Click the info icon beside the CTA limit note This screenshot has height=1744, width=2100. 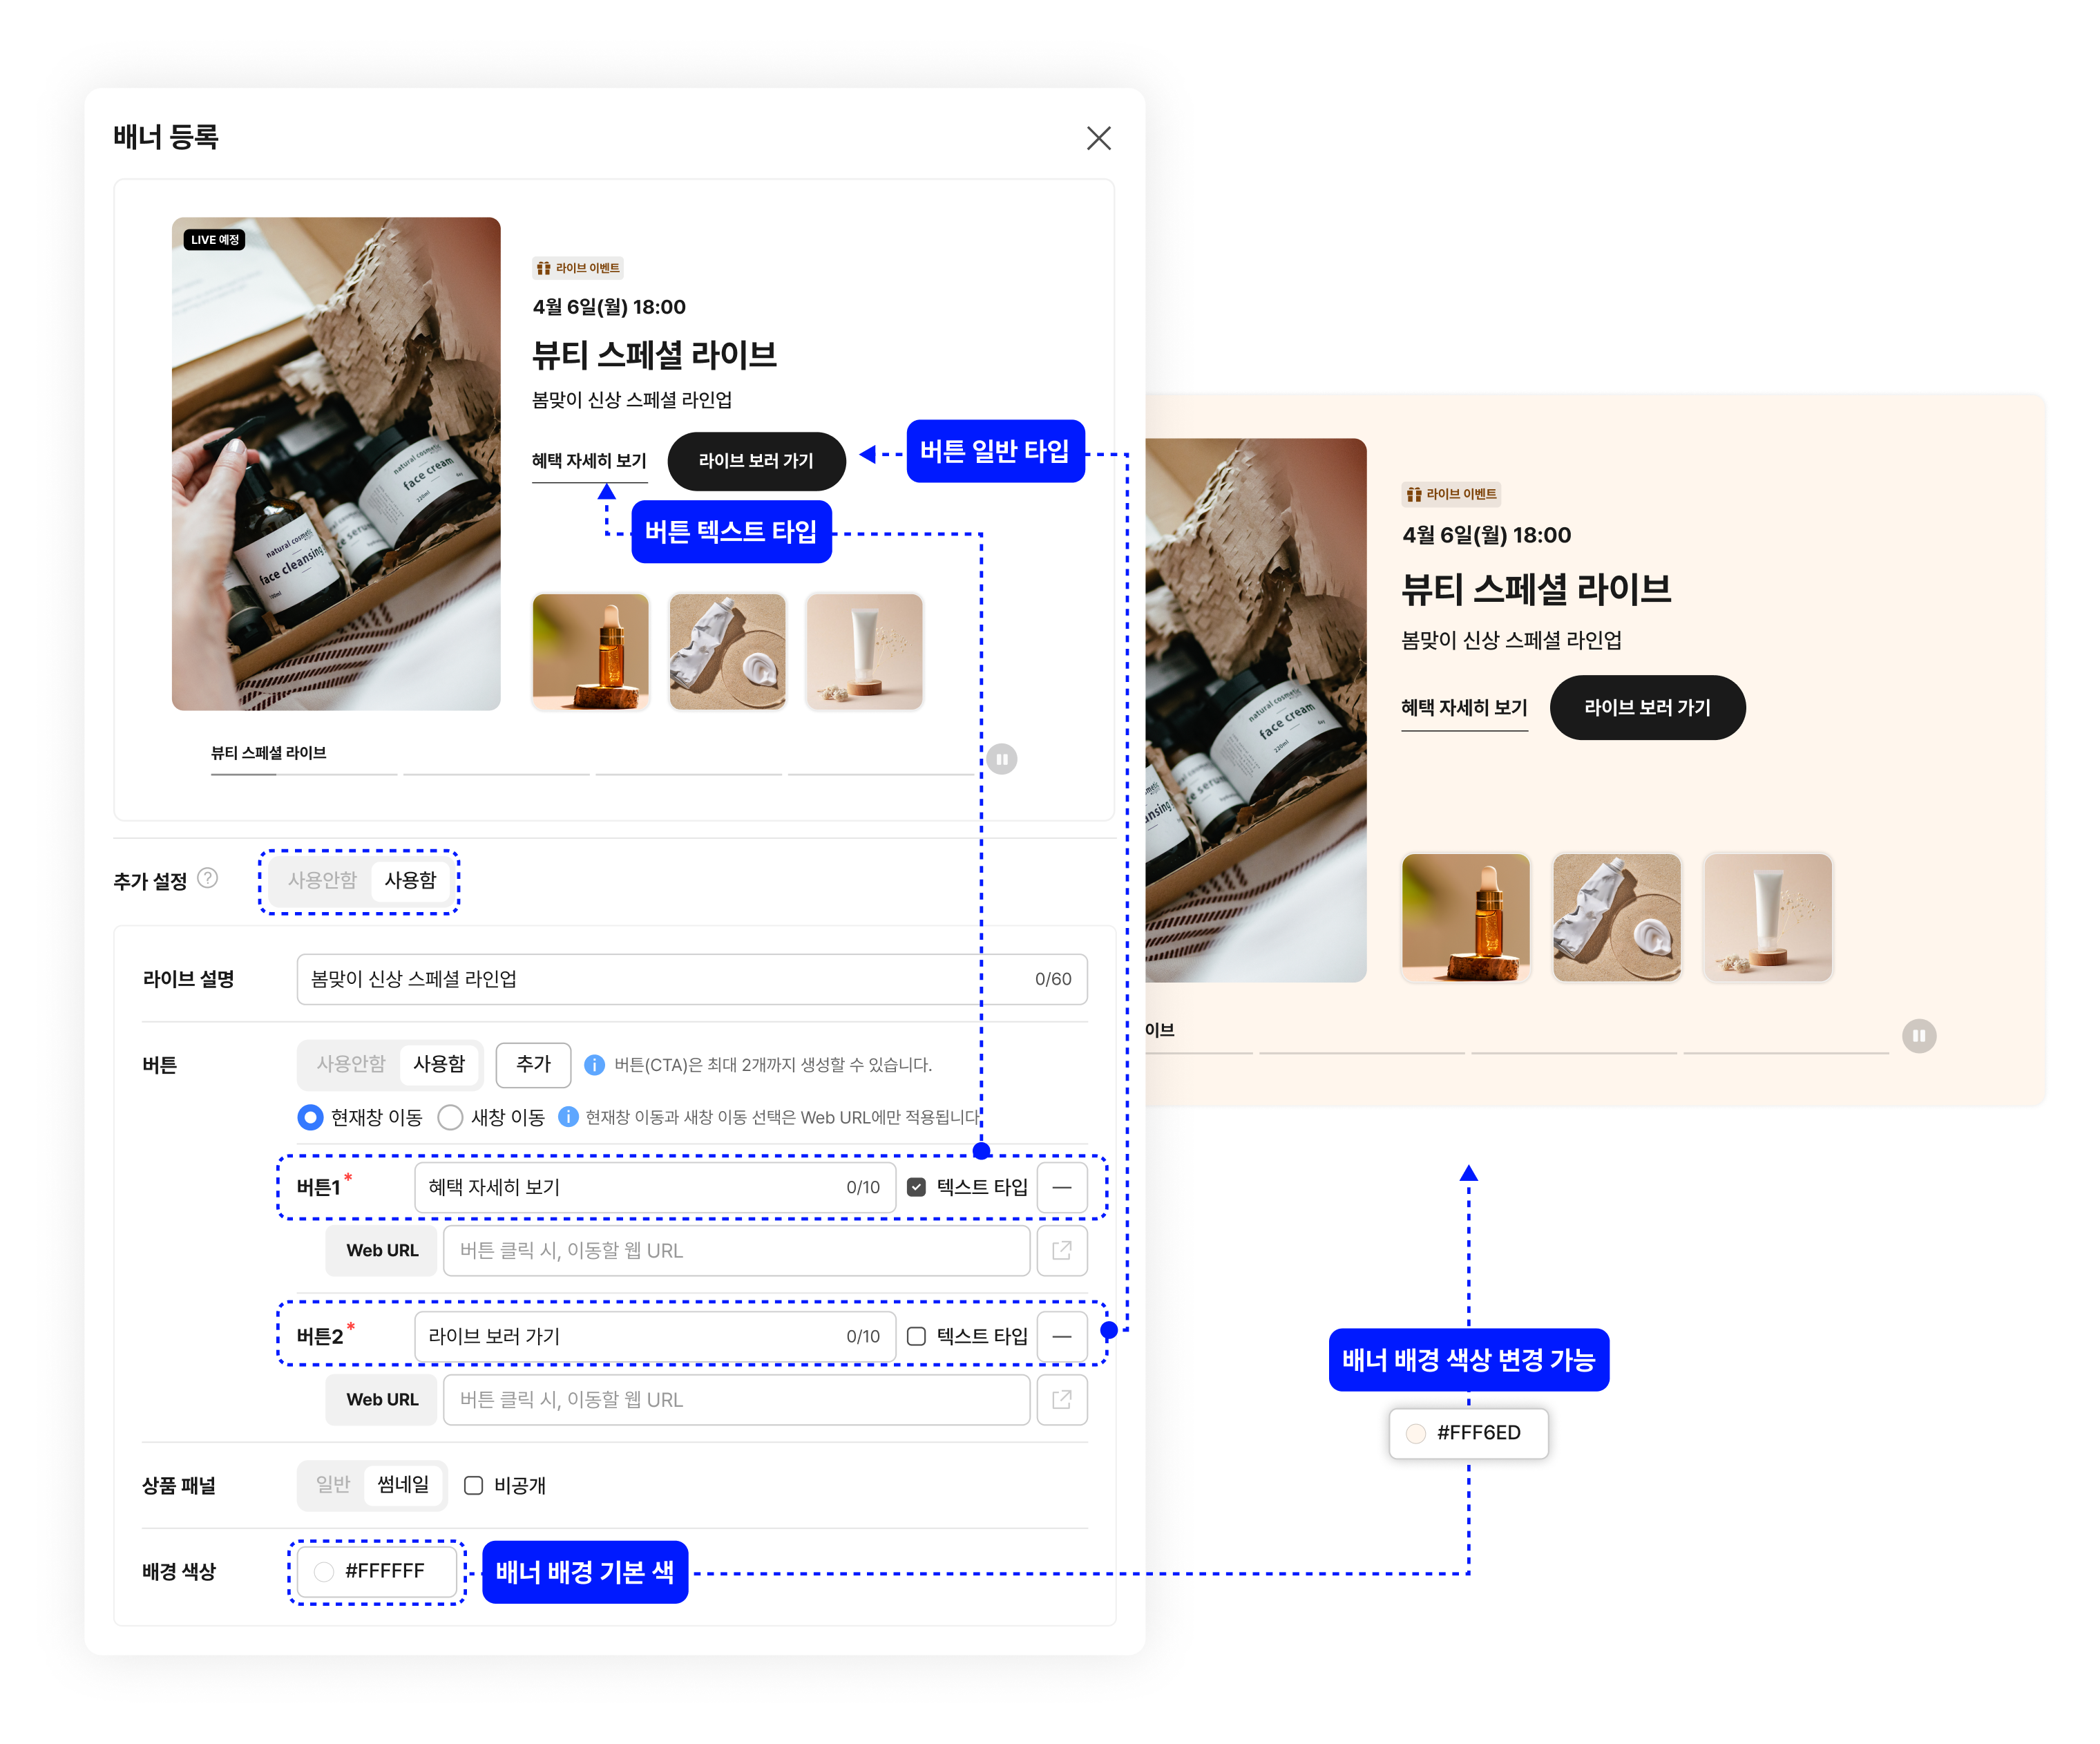(594, 1065)
